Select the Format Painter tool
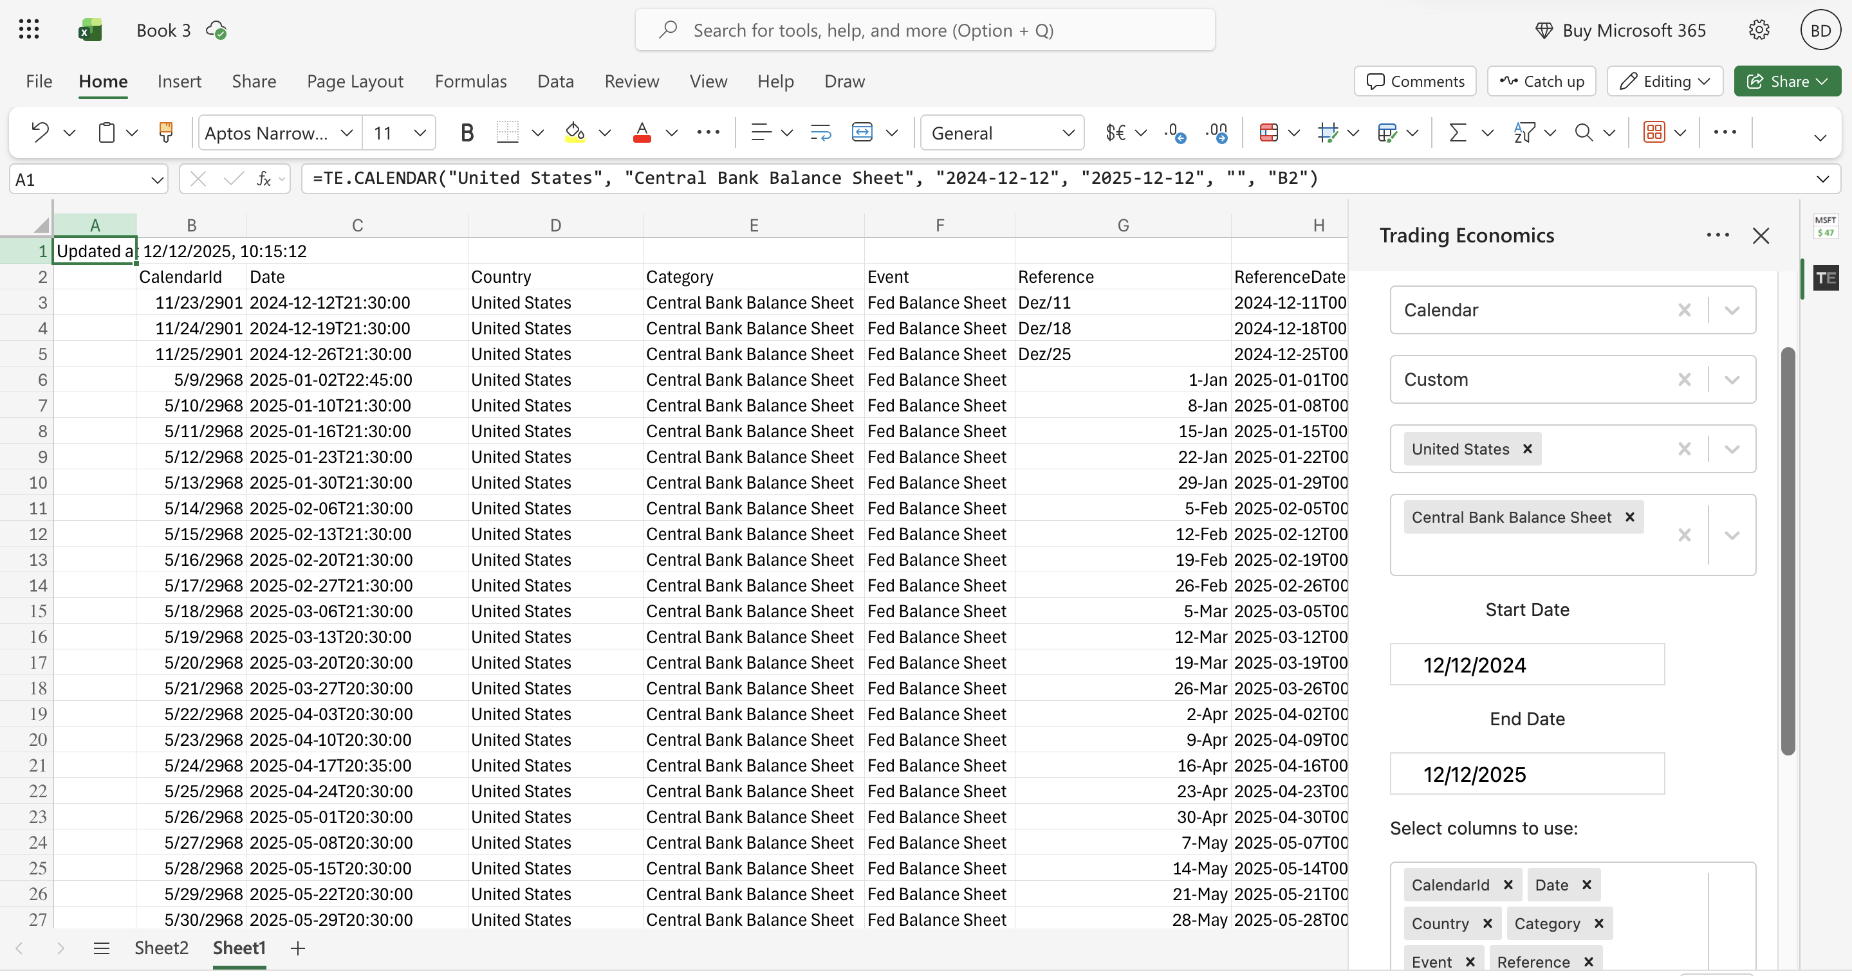The height and width of the screenshot is (976, 1852). (165, 132)
